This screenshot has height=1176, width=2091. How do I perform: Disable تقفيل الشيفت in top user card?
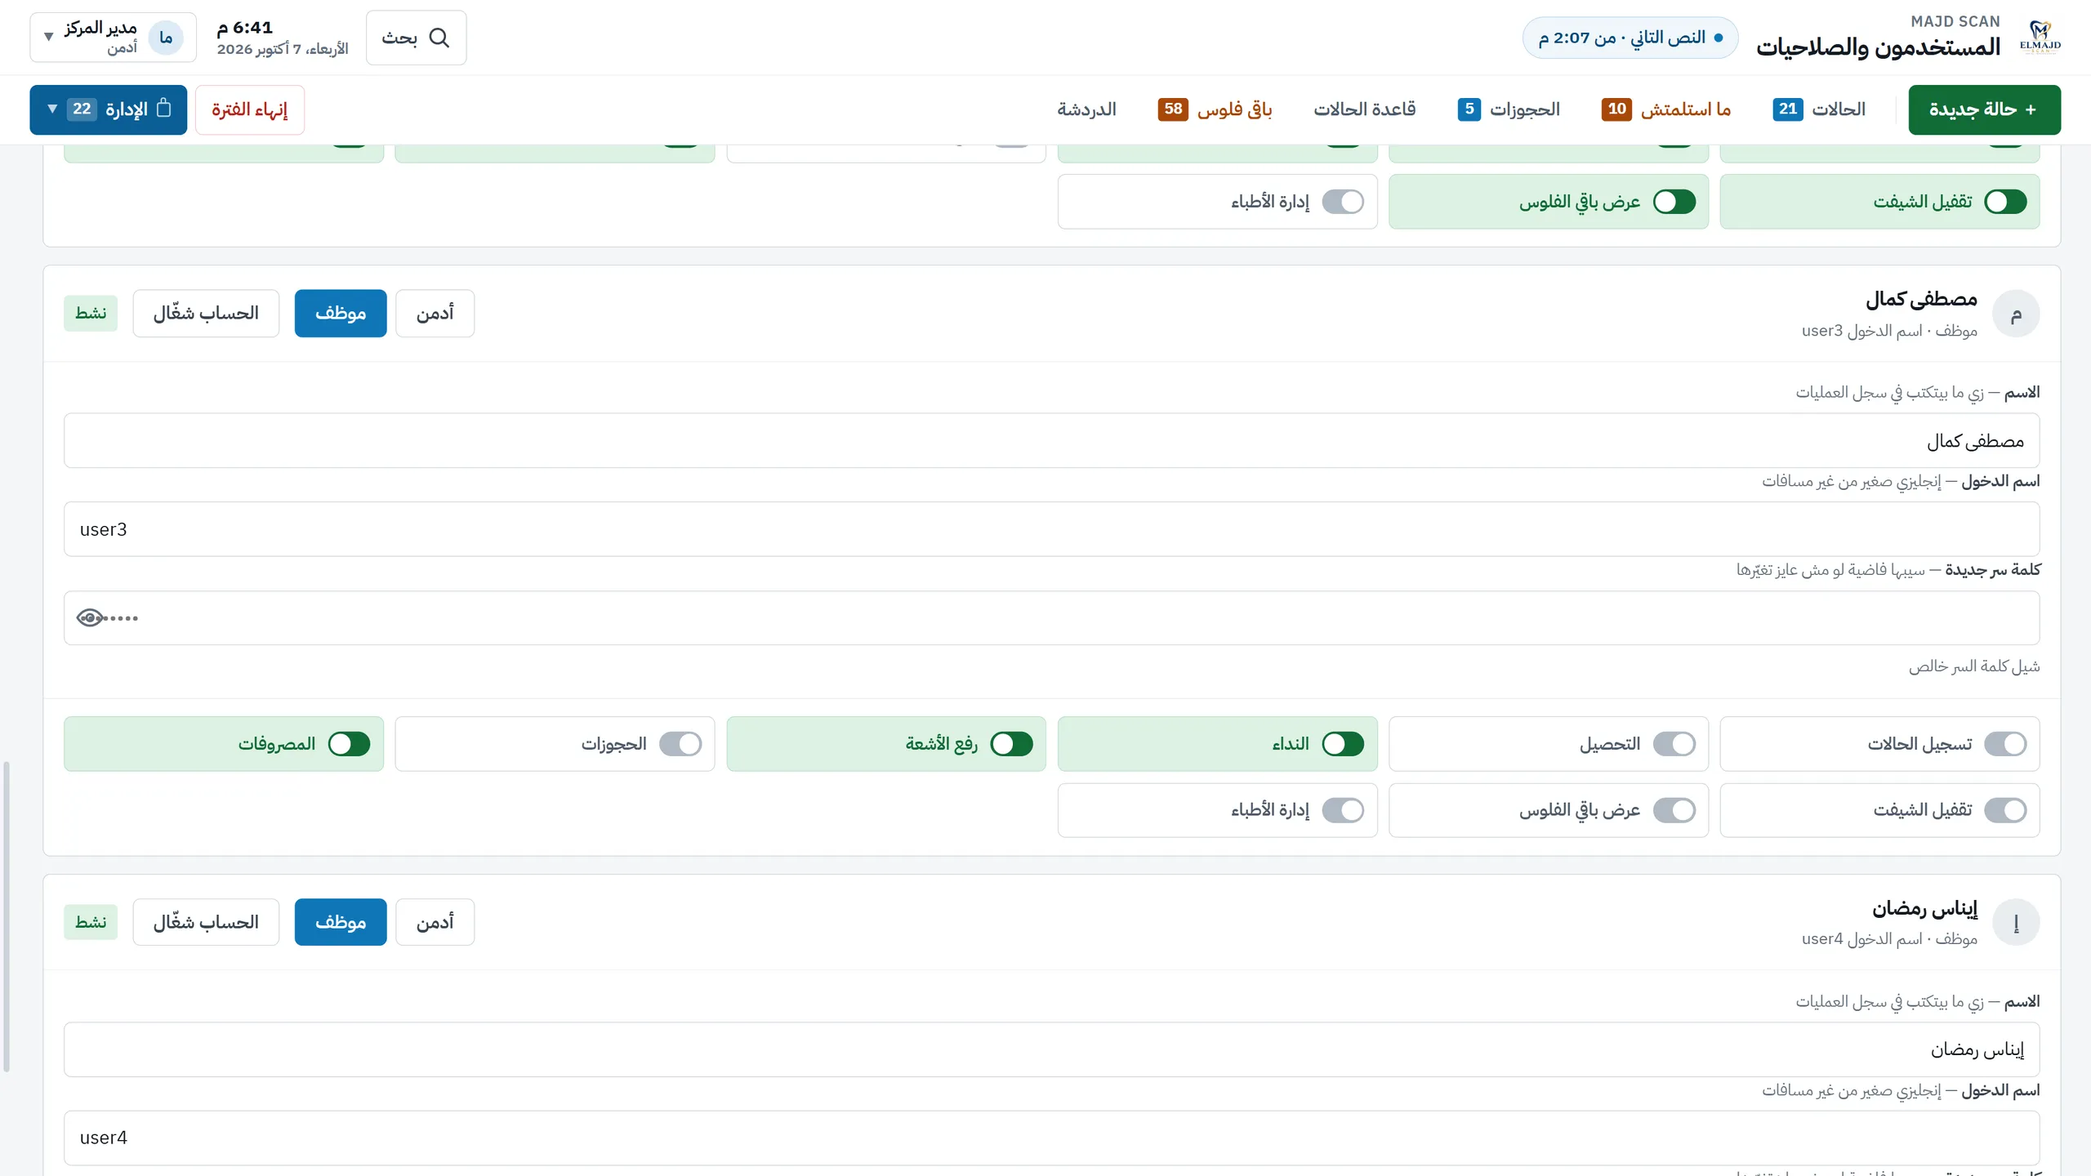[x=2005, y=202]
